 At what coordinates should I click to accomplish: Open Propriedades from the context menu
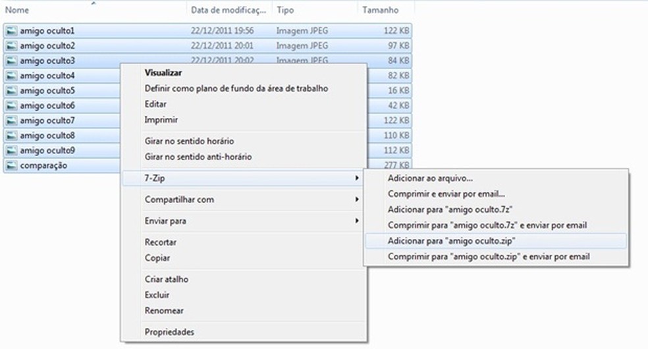click(169, 332)
